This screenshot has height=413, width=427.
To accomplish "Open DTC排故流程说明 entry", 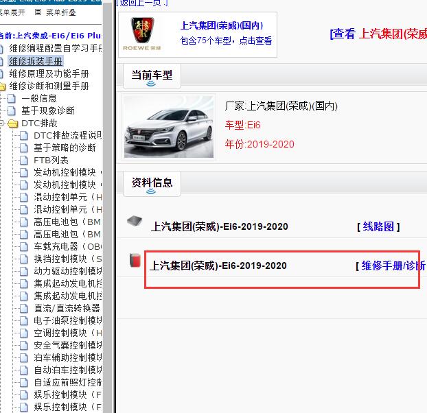I will (x=67, y=135).
